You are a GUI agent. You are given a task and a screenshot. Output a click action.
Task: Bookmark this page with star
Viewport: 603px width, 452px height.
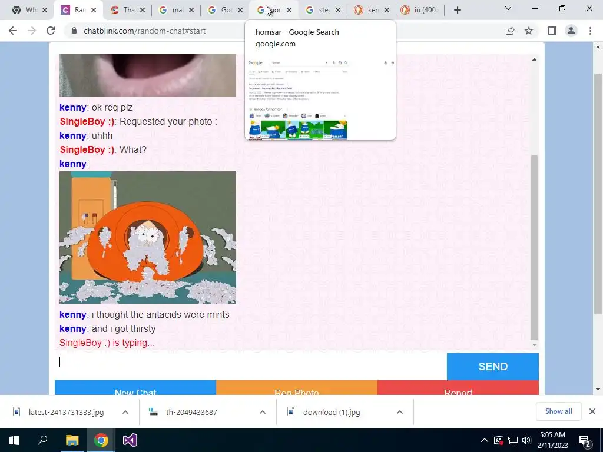(x=529, y=31)
